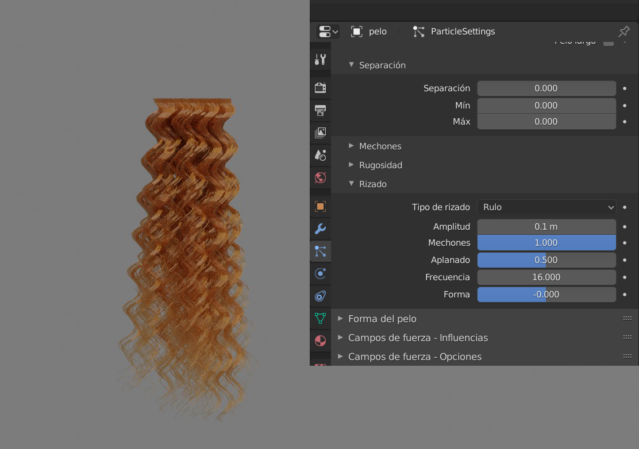Expand the Rugosidad subpanel
Image resolution: width=639 pixels, height=449 pixels.
coord(351,165)
